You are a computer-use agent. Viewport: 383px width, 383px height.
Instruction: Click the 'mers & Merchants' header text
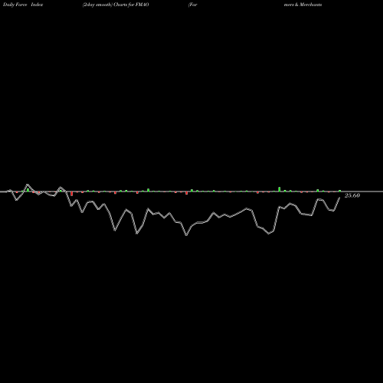[303, 5]
